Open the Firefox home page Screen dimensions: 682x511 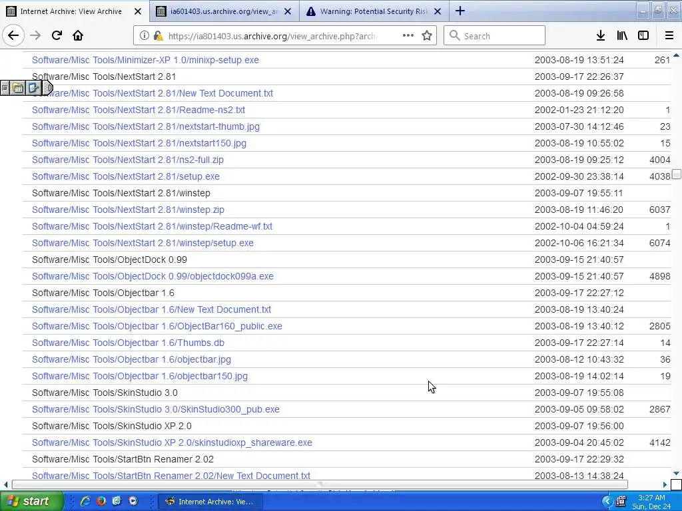point(78,36)
